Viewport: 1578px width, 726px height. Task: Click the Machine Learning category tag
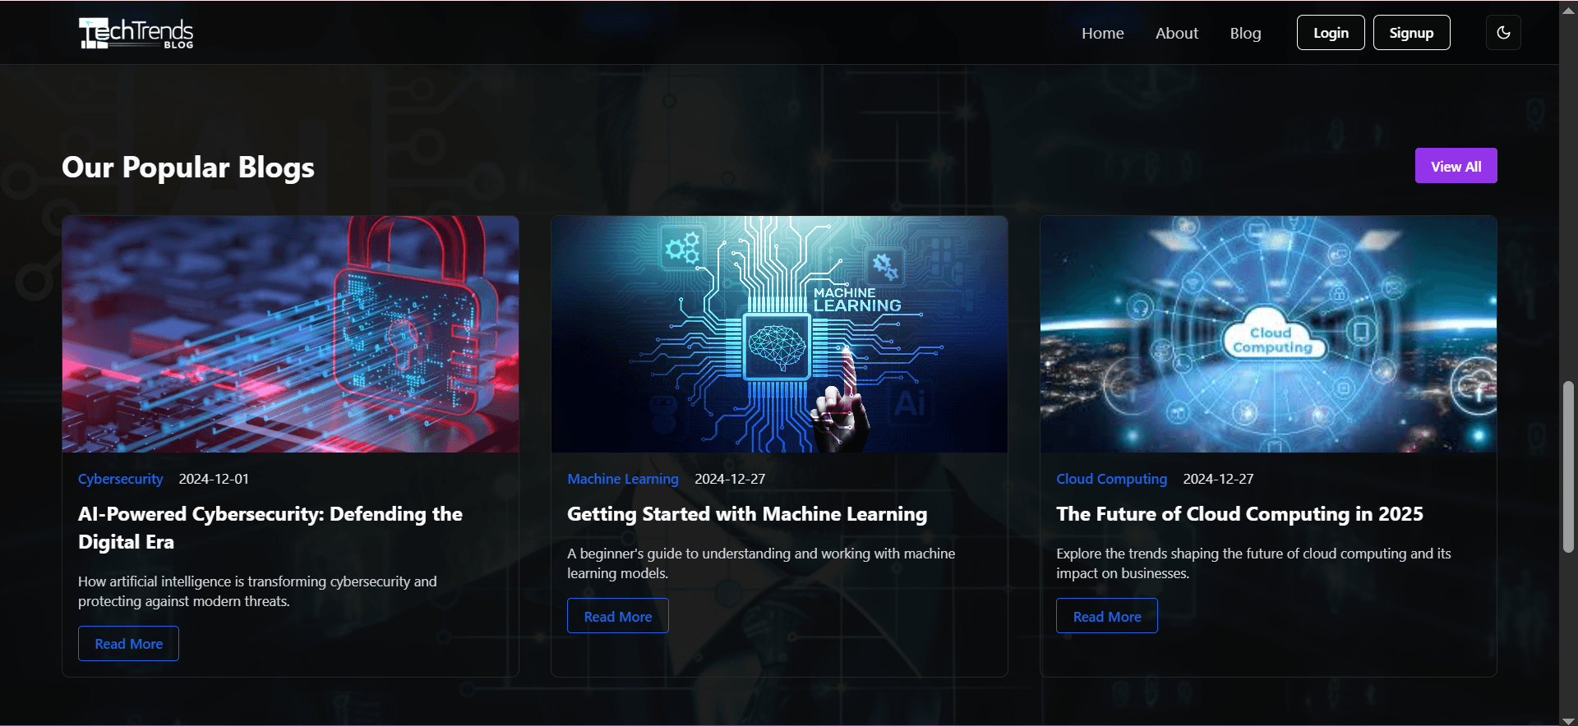point(622,479)
